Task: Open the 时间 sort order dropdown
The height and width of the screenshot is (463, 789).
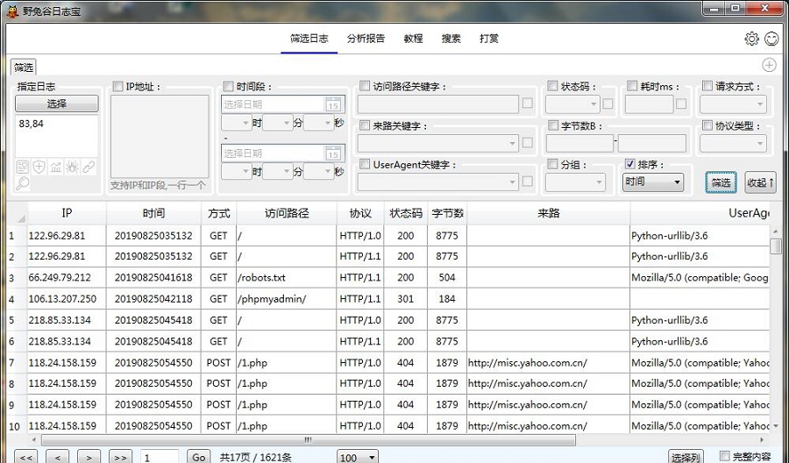Action: pyautogui.click(x=652, y=182)
